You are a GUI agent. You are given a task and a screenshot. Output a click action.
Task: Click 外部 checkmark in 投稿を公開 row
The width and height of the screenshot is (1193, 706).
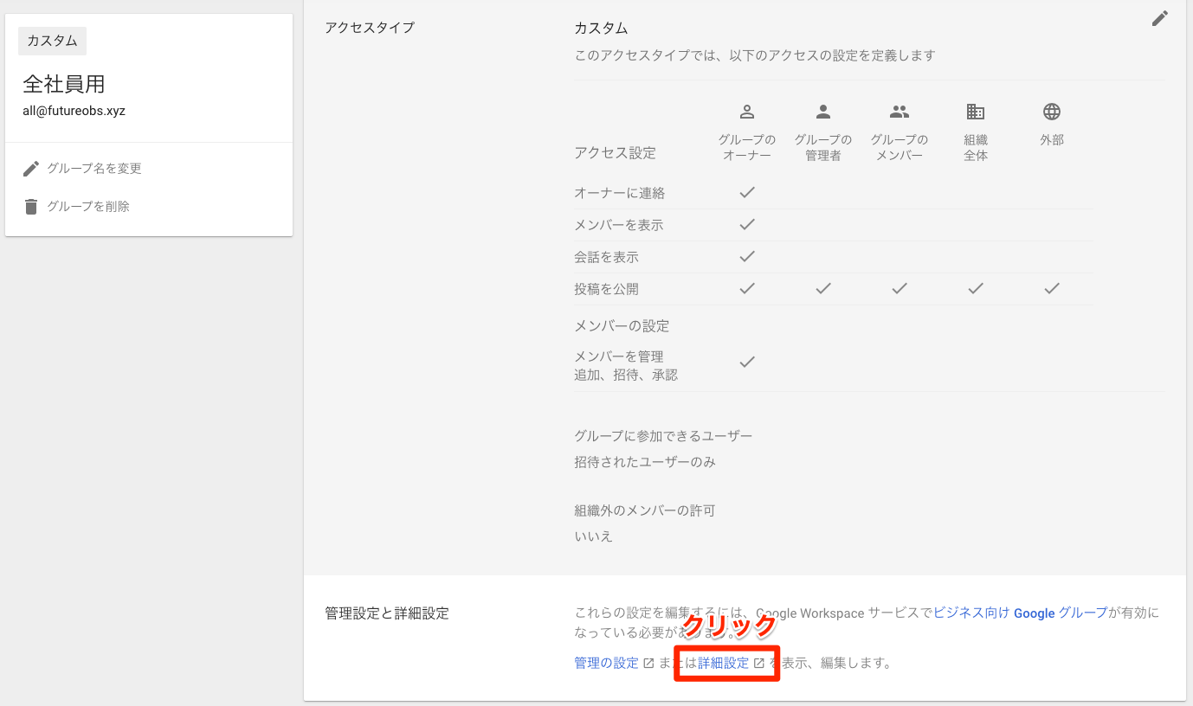(1052, 288)
